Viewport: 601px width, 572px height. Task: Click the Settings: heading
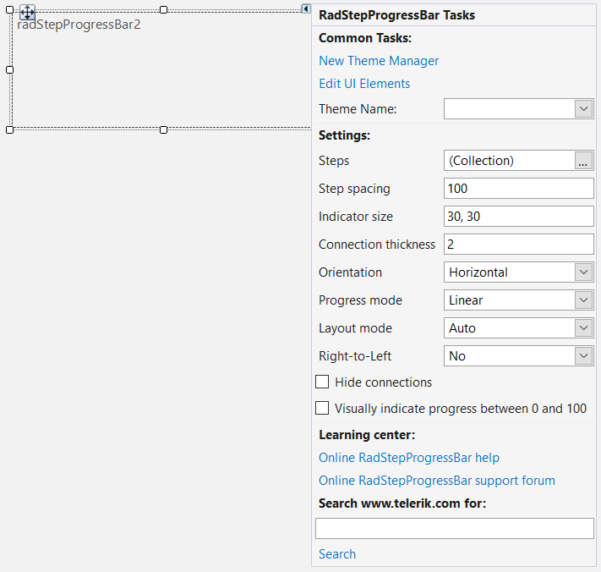[x=344, y=135]
